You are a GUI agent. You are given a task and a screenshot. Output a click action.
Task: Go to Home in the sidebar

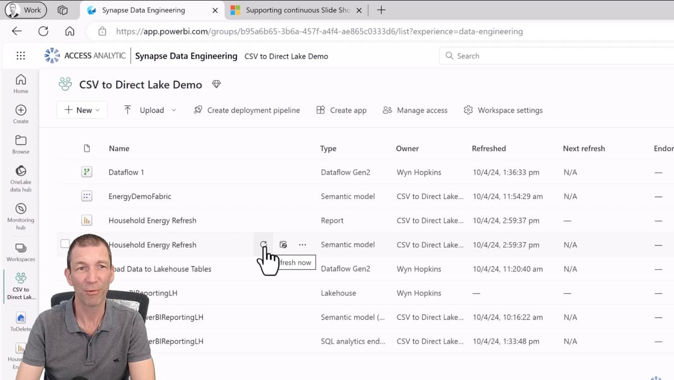pos(21,83)
